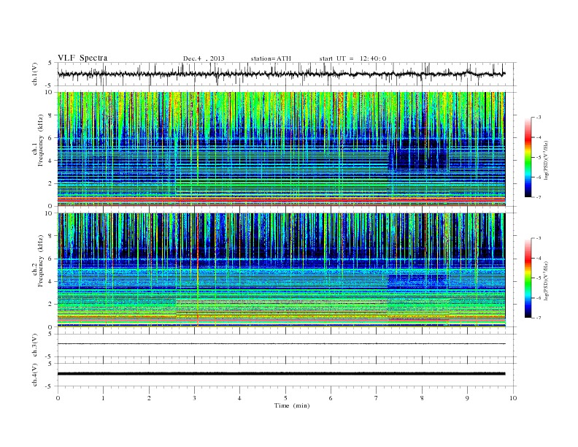The image size is (578, 447).
Task: Click the "2" kHz tick of ch.2 spectrogram
Action: click(x=50, y=304)
